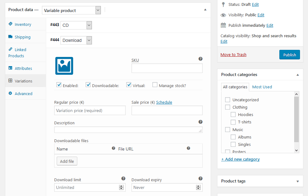Open the Inventory tab
This screenshot has width=308, height=196.
pyautogui.click(x=23, y=24)
